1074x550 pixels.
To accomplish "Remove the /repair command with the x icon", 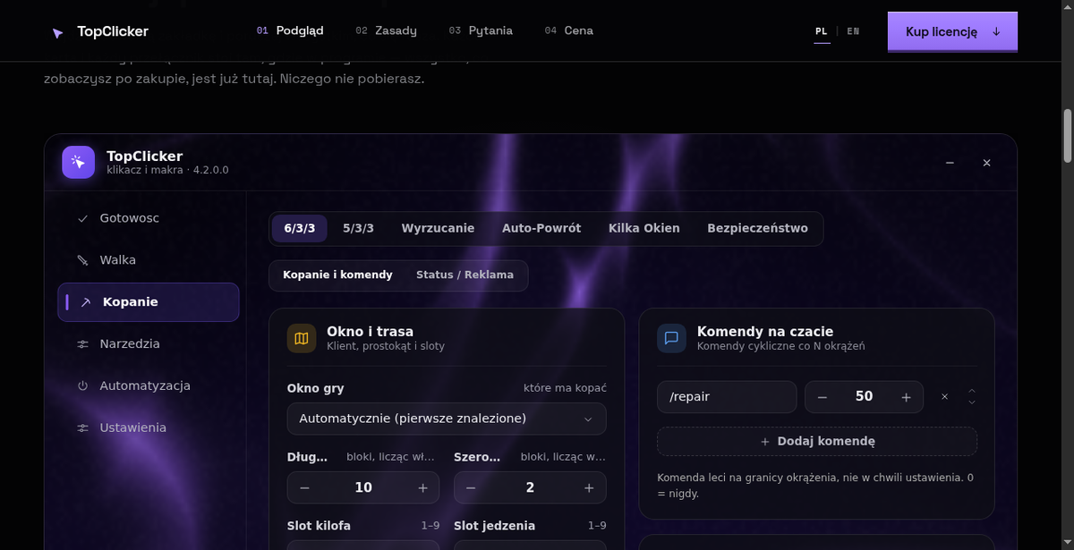I will pyautogui.click(x=944, y=396).
